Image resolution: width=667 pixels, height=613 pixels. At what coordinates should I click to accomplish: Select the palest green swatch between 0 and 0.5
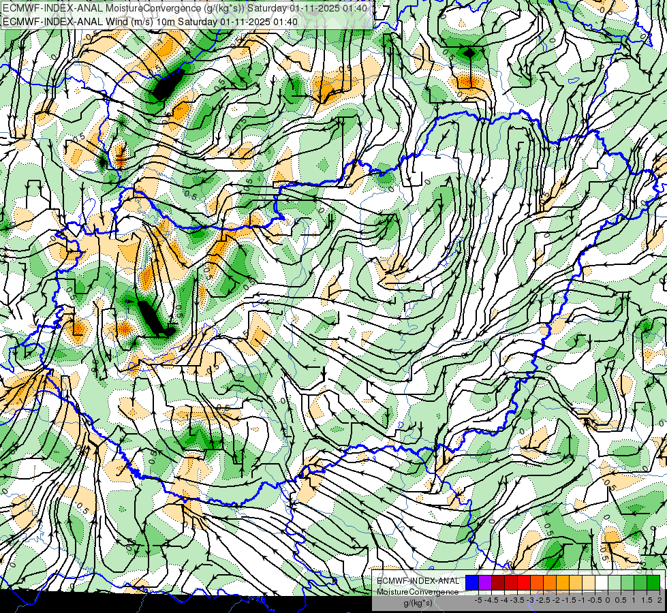coord(615,583)
